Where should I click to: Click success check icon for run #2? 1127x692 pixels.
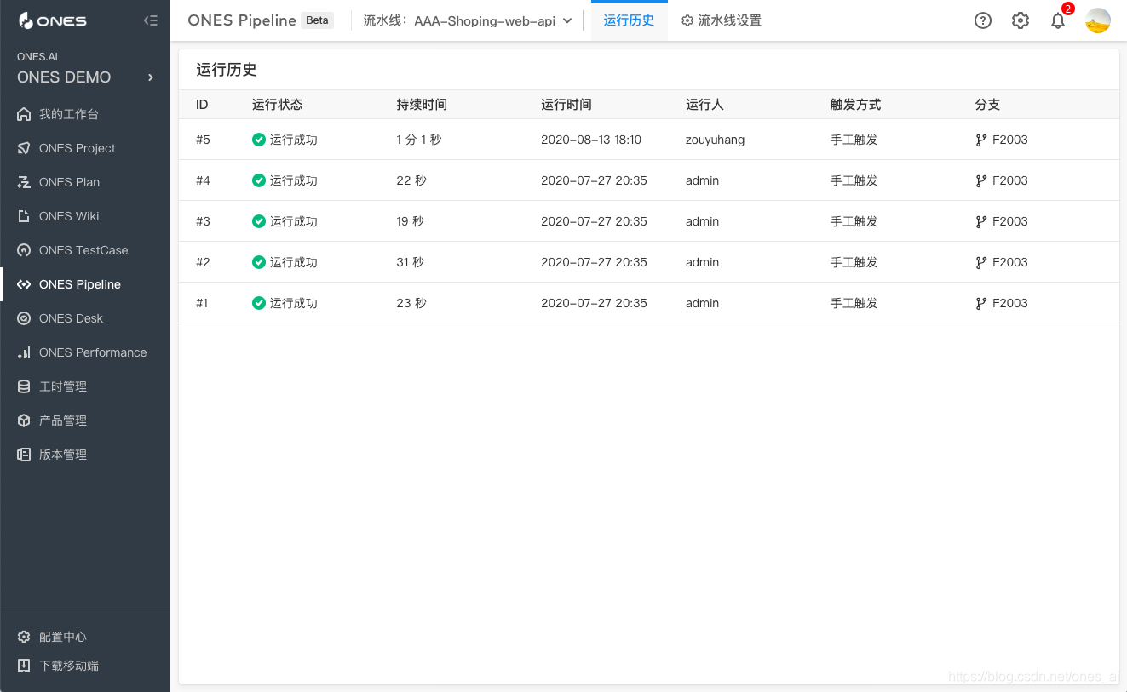click(259, 262)
